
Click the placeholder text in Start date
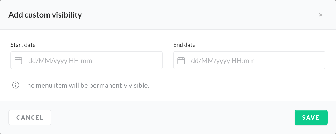(x=60, y=61)
